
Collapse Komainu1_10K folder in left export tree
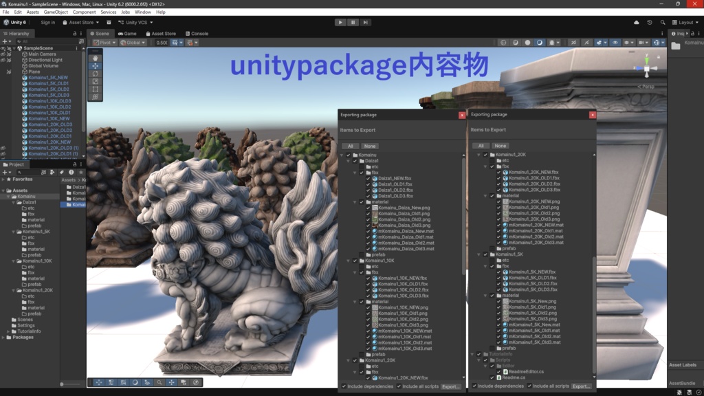point(348,261)
